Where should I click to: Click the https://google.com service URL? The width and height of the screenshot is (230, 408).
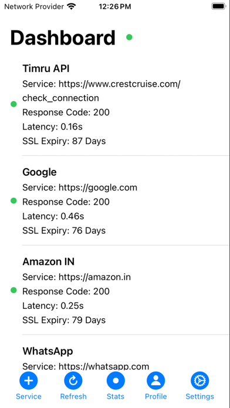click(98, 188)
